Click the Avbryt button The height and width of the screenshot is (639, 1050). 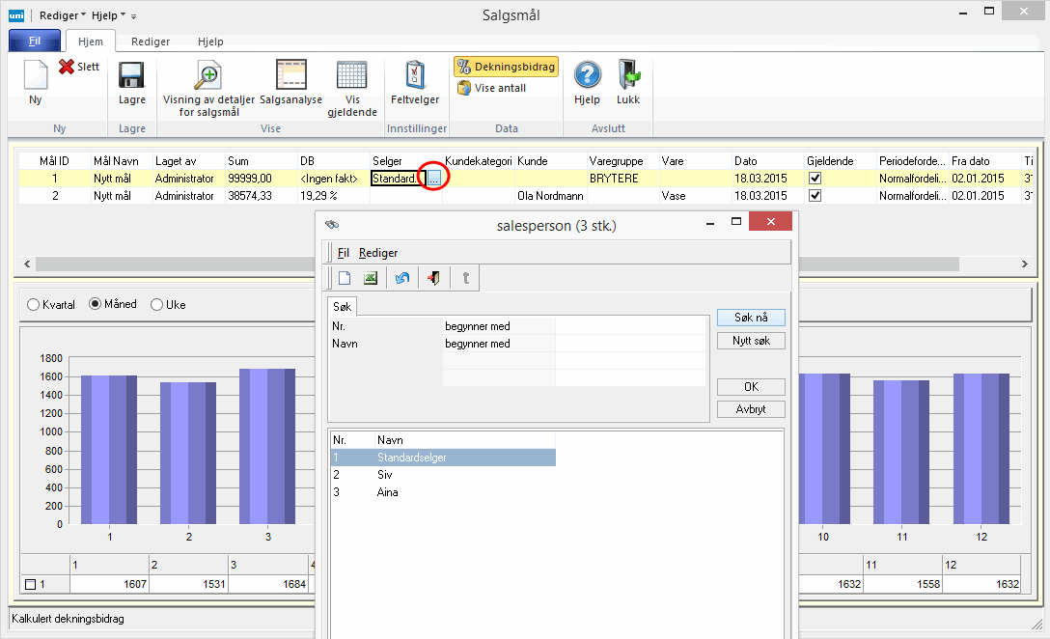pos(751,409)
